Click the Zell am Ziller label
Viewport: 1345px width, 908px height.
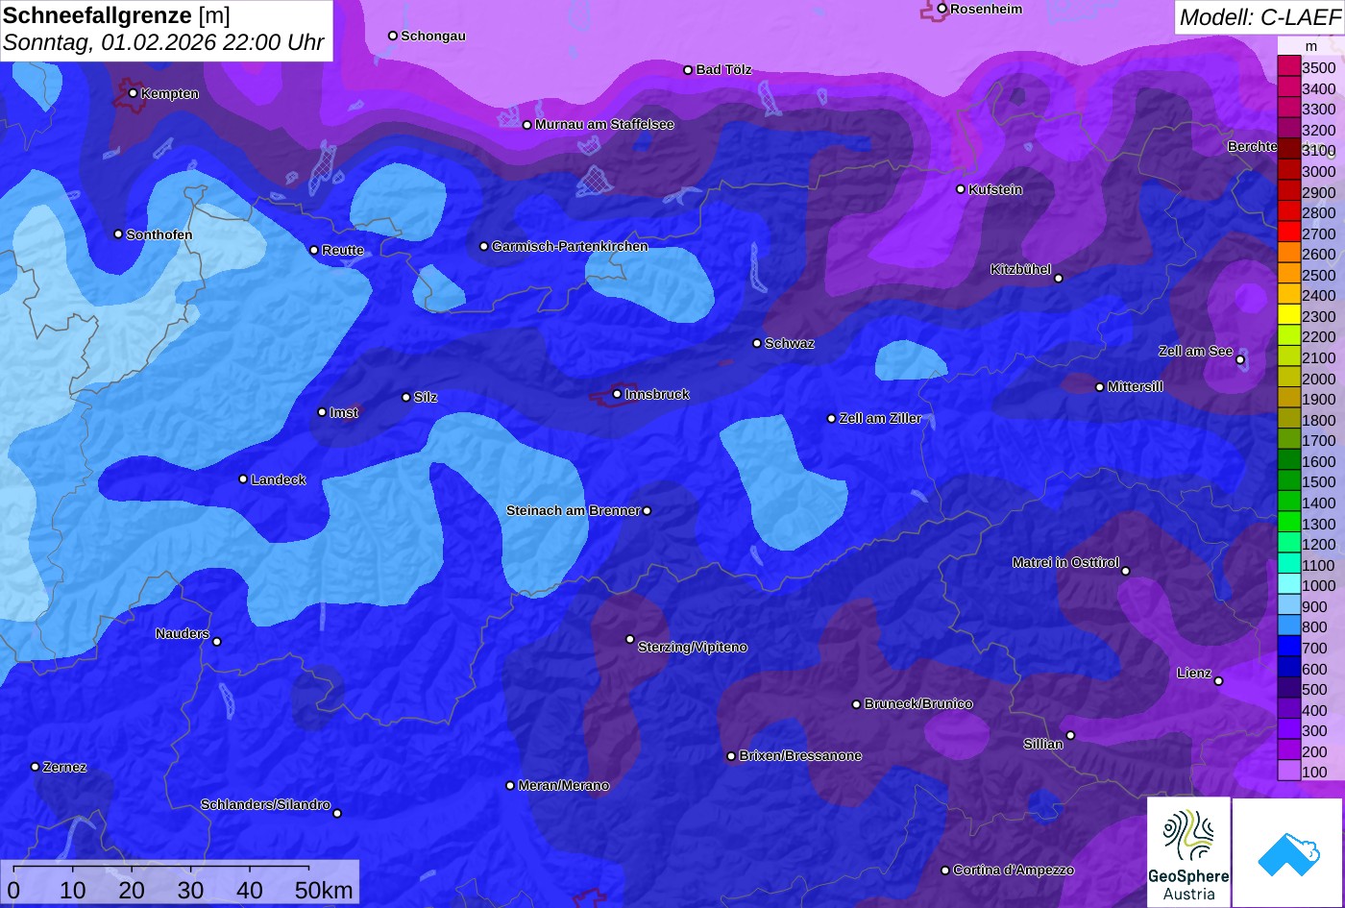(880, 418)
